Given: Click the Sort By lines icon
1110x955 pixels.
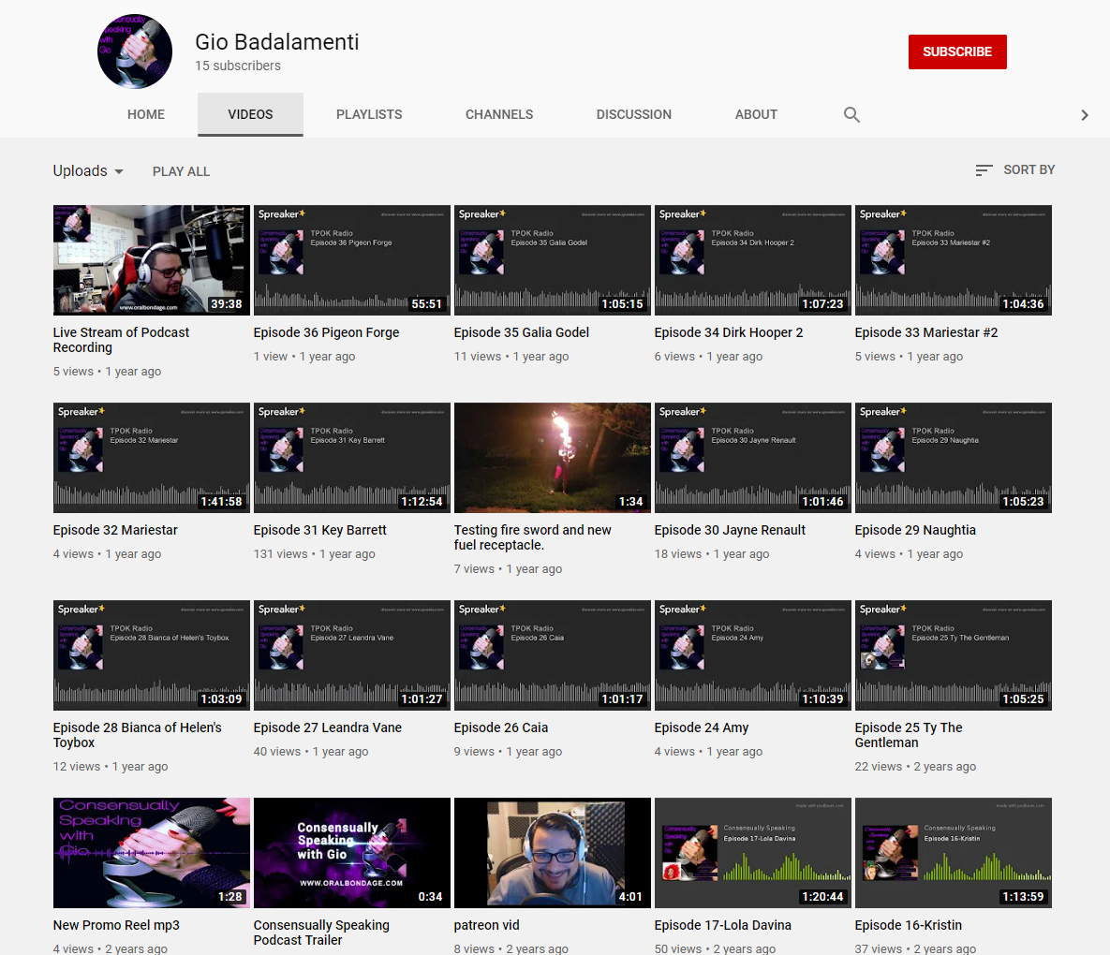Looking at the screenshot, I should 984,170.
